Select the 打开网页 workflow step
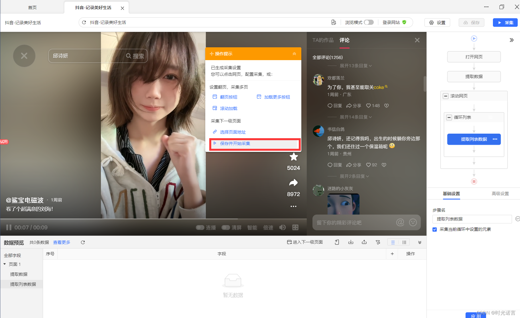Image resolution: width=520 pixels, height=318 pixels. point(474,57)
